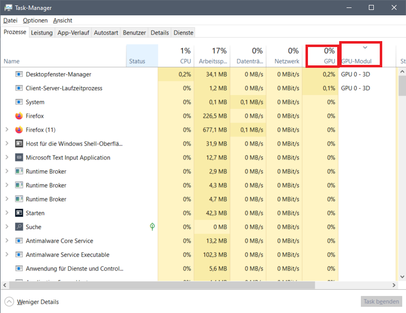Image resolution: width=406 pixels, height=313 pixels.
Task: Open the Ansicht menu
Action: [63, 20]
